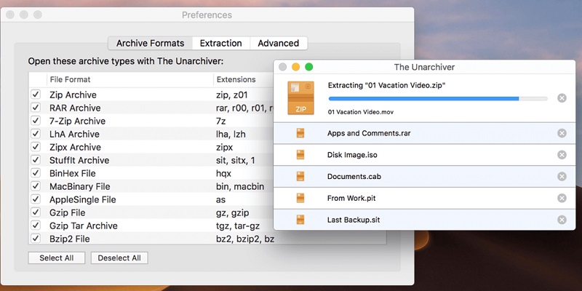Click the "sit, sitx, 1" extensions cell
The image size is (582, 291).
236,160
